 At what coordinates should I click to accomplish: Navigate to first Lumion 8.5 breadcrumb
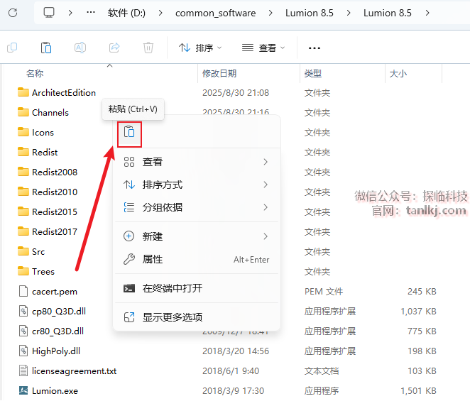(x=310, y=13)
